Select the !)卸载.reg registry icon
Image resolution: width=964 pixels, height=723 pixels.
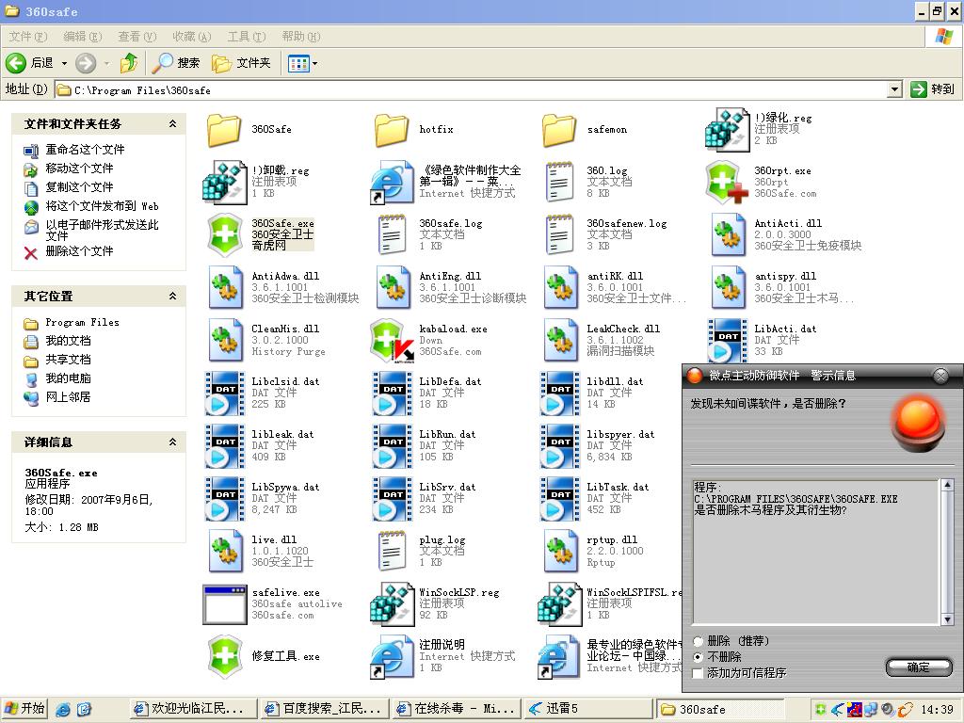point(224,183)
